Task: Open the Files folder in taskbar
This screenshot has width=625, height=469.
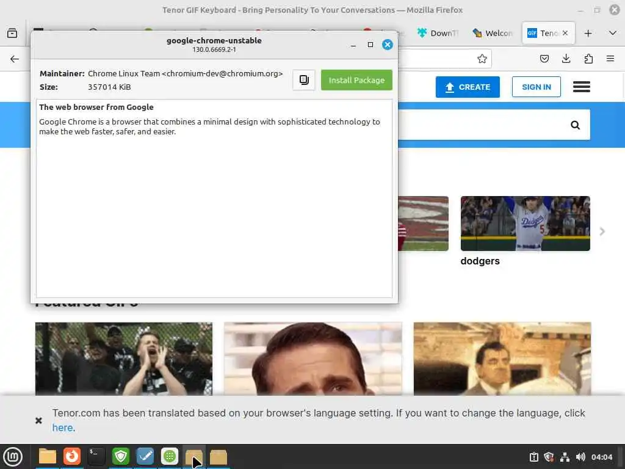Action: click(x=48, y=457)
